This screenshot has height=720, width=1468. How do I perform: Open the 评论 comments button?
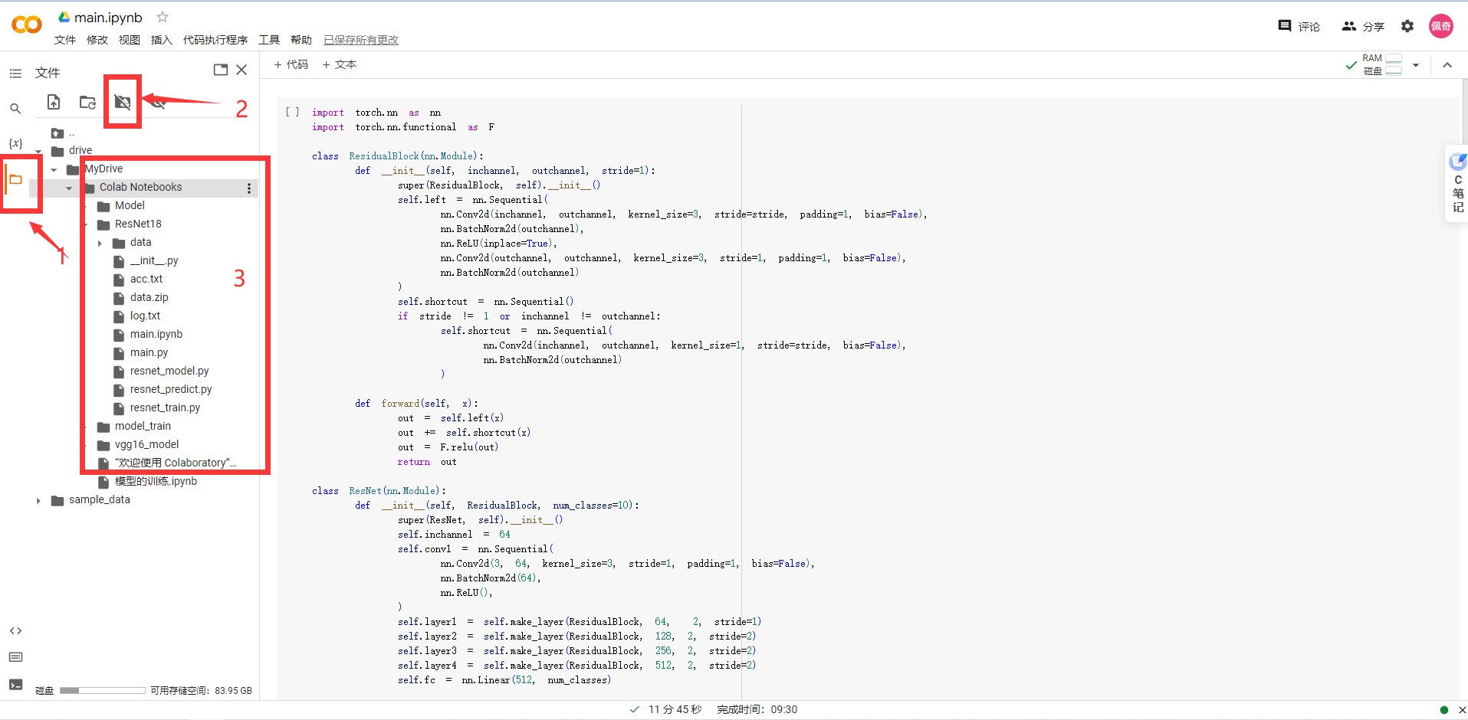click(1299, 26)
